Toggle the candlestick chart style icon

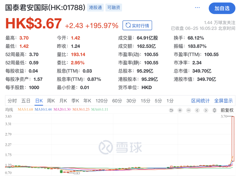[x=214, y=110]
